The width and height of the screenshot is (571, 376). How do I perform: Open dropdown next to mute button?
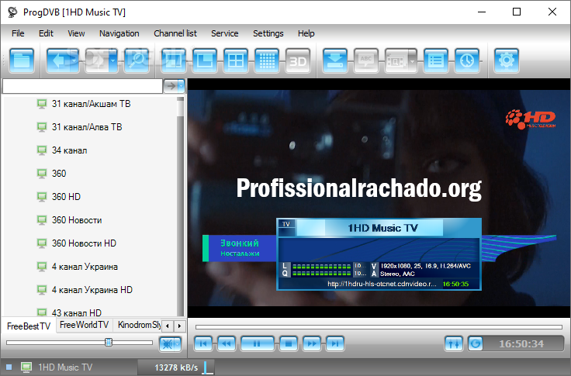[x=178, y=343]
